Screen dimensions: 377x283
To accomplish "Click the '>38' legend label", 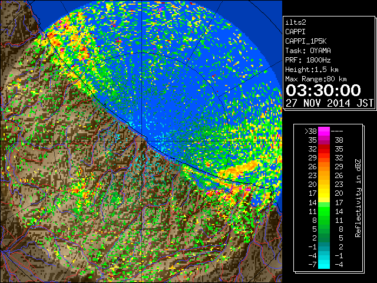I will [310, 131].
